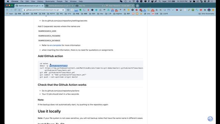Click Go to github.com/your/repository/actions text
The width and height of the screenshot is (220, 124).
[60, 91]
